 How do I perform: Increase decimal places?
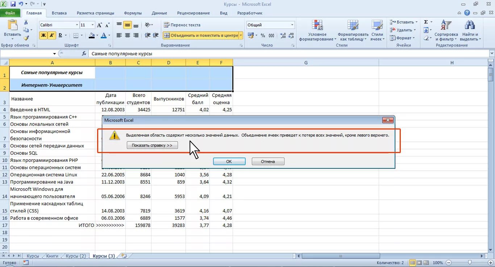tap(283, 35)
